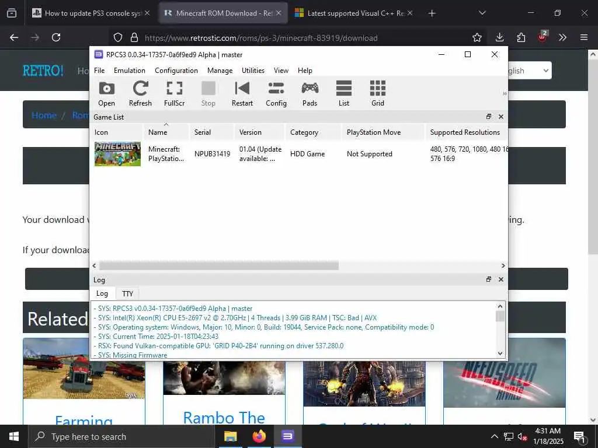Switch game list to Grid view
The height and width of the screenshot is (448, 598).
pos(378,94)
